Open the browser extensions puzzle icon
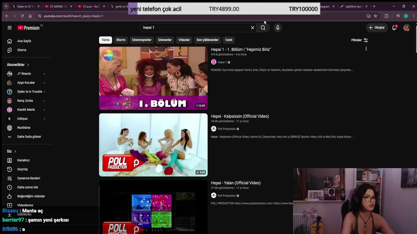Screen dimensions: 417x234 [386, 16]
